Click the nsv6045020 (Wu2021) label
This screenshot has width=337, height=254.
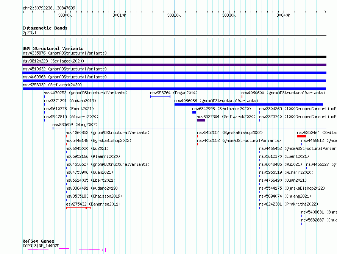[x=87, y=148]
